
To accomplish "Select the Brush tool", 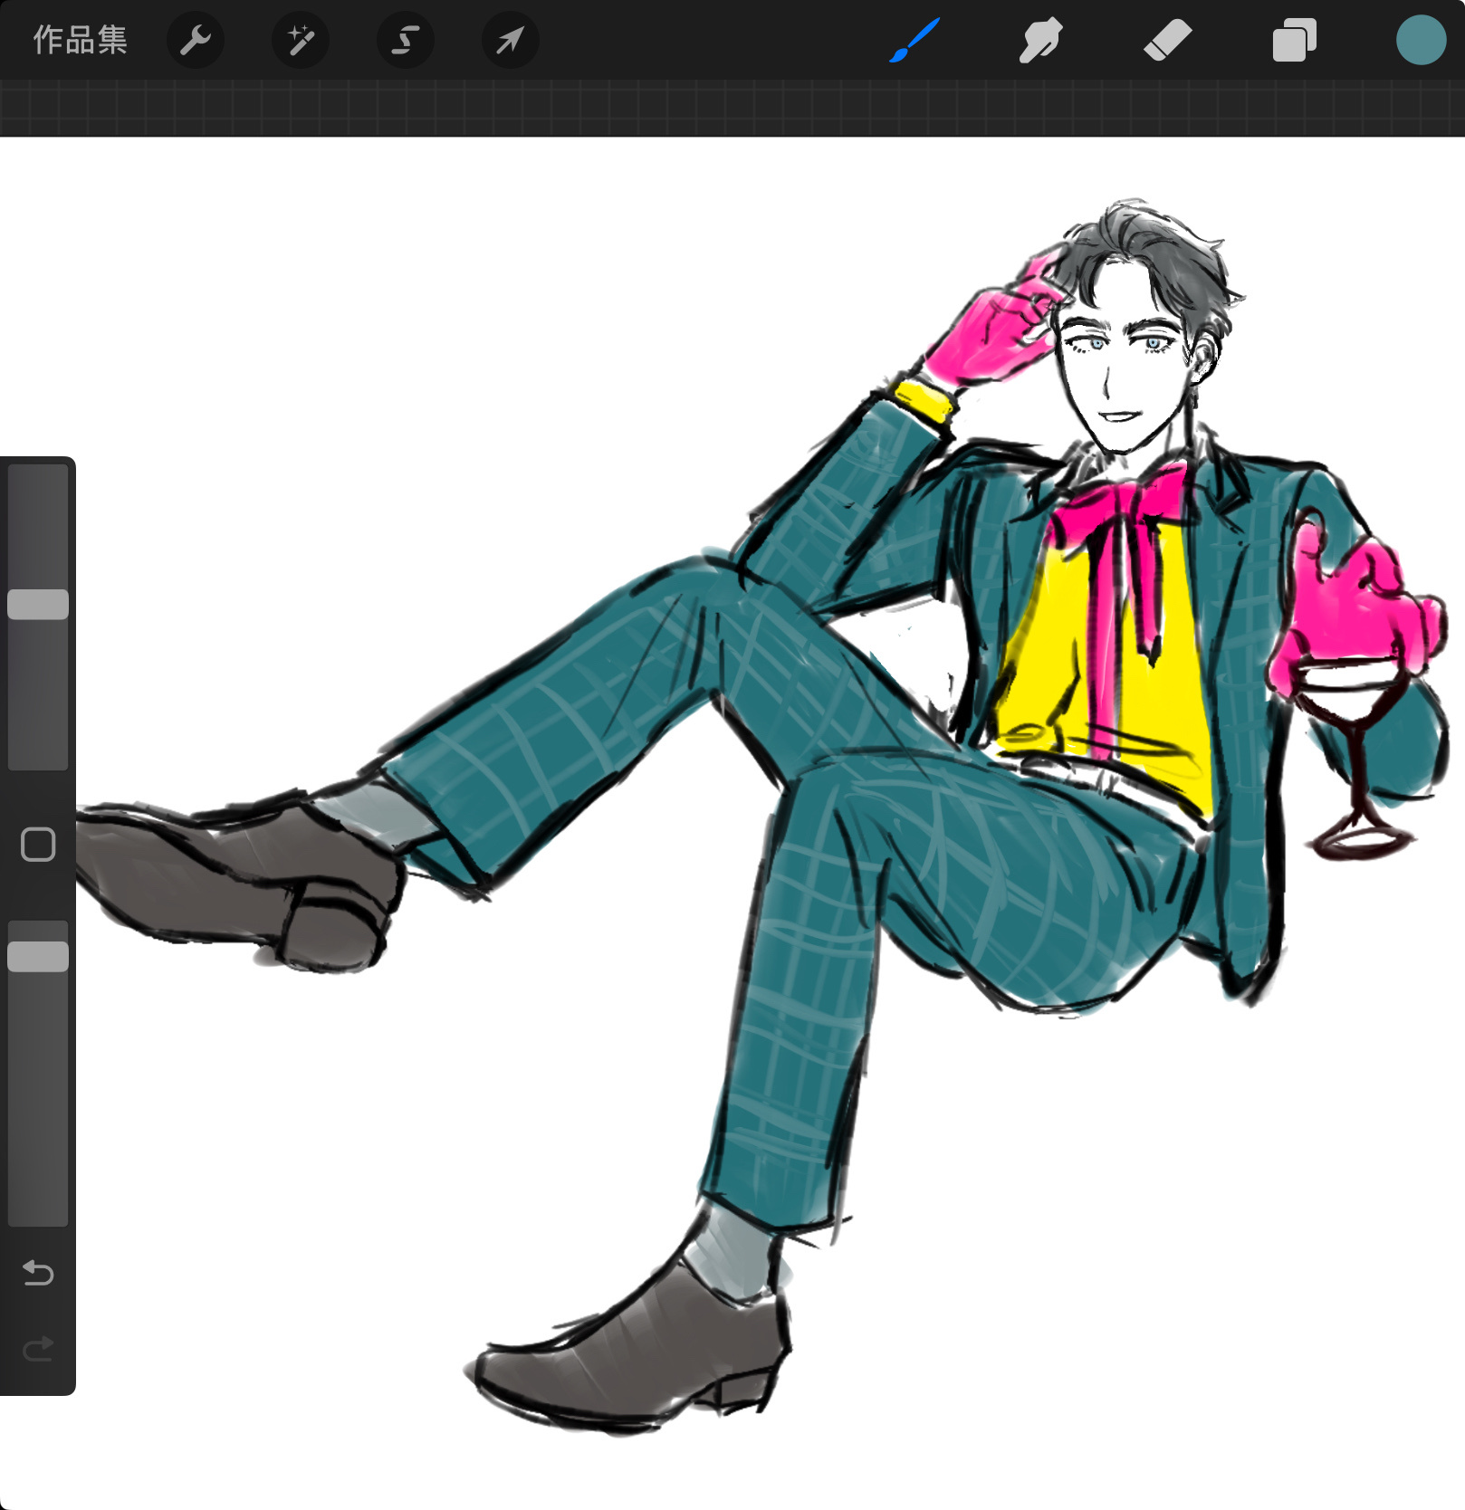I will point(914,41).
